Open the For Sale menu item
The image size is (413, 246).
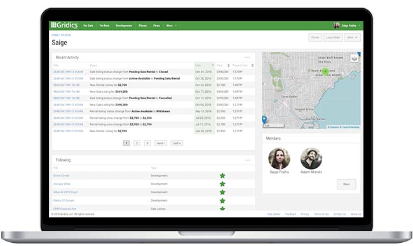coord(88,25)
